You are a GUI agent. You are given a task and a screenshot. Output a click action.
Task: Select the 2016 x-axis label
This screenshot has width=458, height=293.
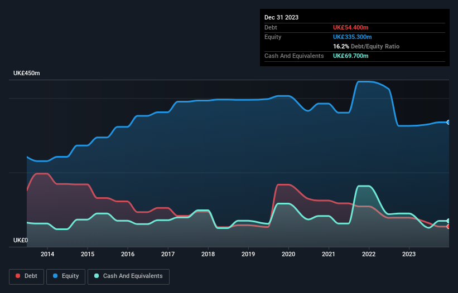(x=128, y=254)
